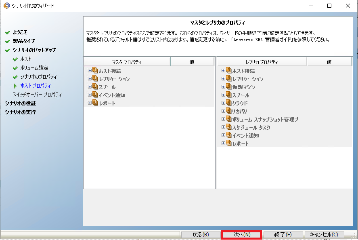
Task: Click folder icon next to master レプリケーション
Action: click(95, 79)
